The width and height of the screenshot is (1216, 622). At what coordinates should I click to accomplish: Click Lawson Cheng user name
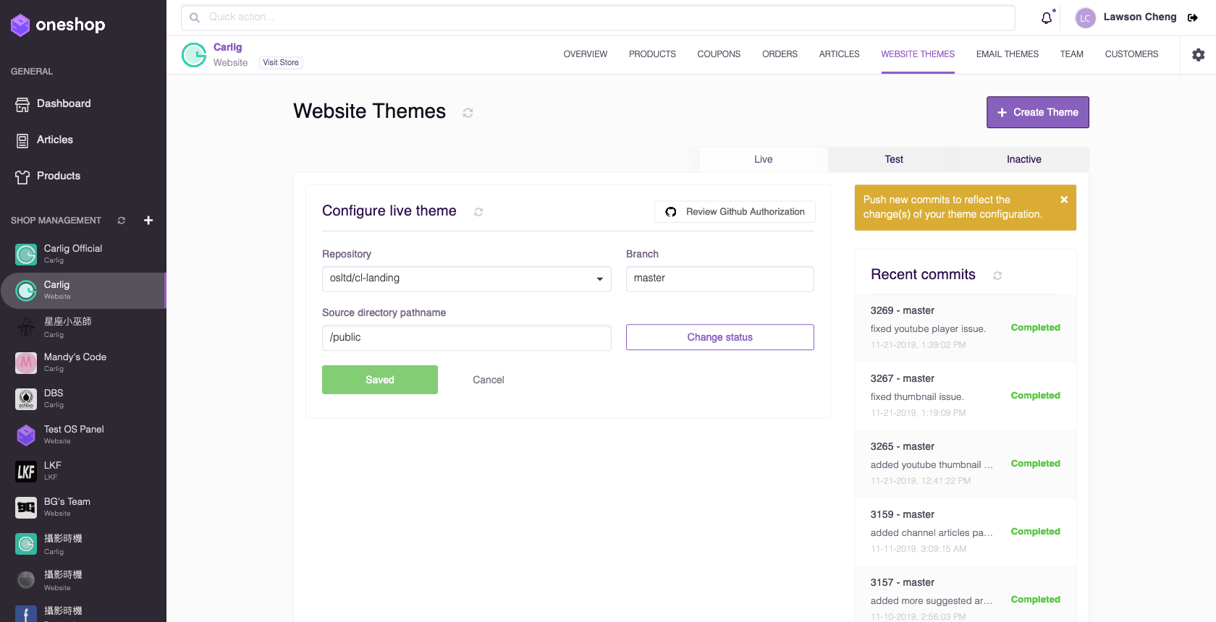pos(1140,17)
